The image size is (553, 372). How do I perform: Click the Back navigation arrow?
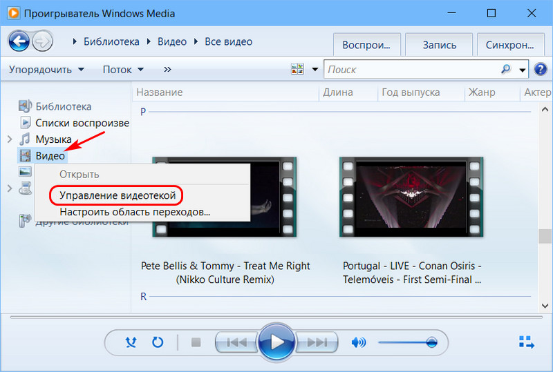point(19,41)
